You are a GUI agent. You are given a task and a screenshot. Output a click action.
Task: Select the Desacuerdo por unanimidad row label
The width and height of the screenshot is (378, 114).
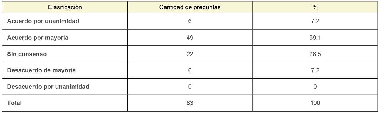(48, 87)
